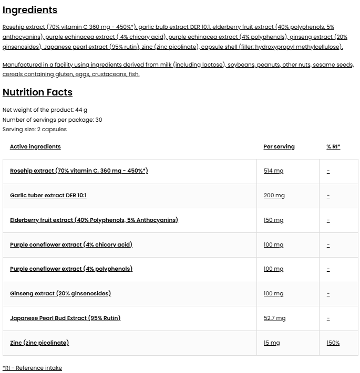
Task: Click the % RI* column header
Action: pos(333,147)
